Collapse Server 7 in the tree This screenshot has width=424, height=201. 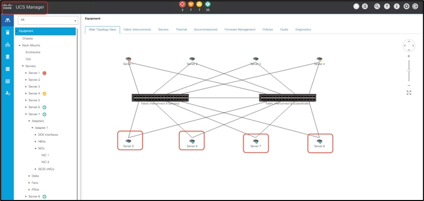tap(26, 114)
